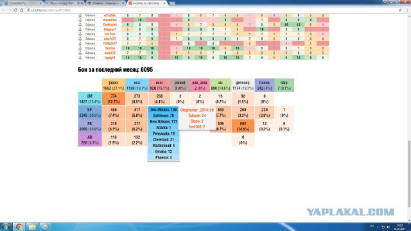Open the Windows Start button

point(6,227)
